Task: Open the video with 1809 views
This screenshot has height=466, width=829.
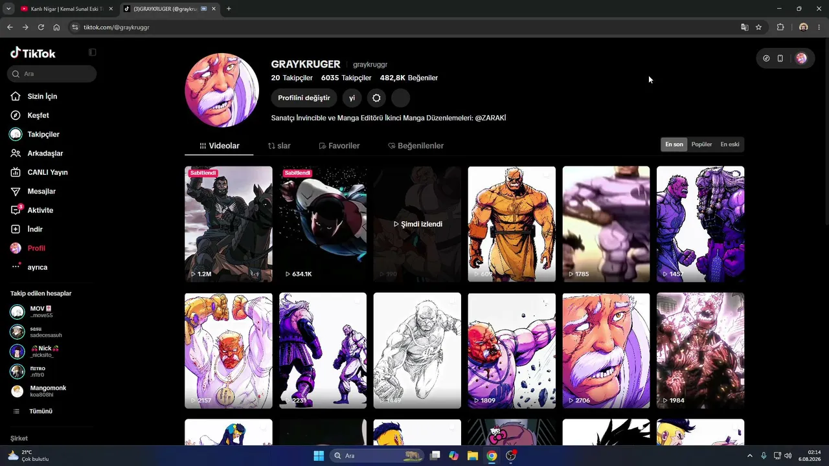Action: 512,351
